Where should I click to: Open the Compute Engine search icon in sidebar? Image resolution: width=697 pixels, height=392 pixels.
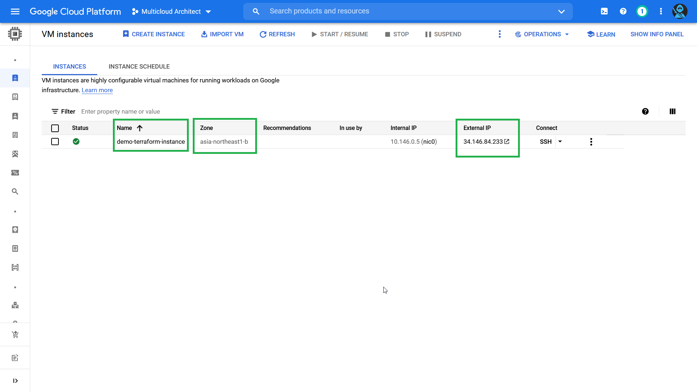pyautogui.click(x=15, y=191)
